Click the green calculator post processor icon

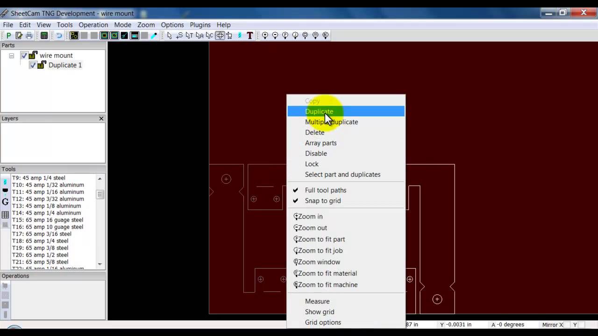44,35
